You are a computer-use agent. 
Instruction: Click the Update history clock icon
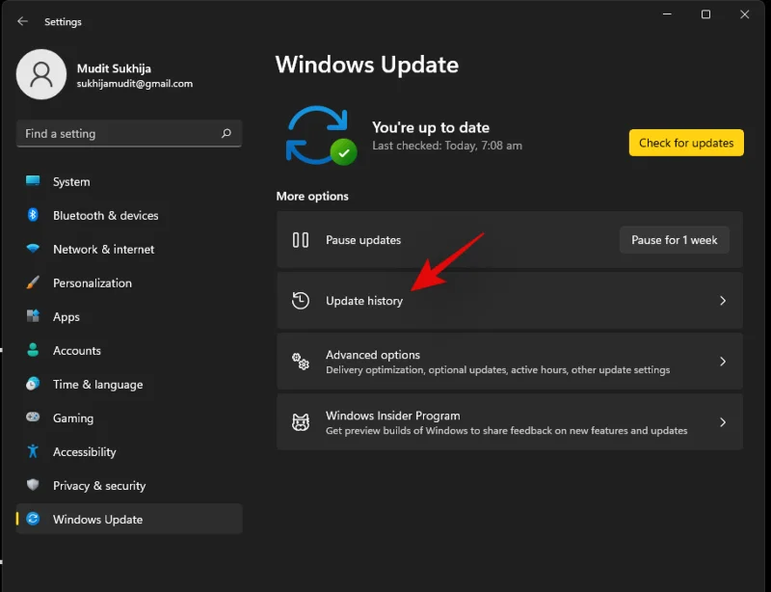click(x=300, y=300)
